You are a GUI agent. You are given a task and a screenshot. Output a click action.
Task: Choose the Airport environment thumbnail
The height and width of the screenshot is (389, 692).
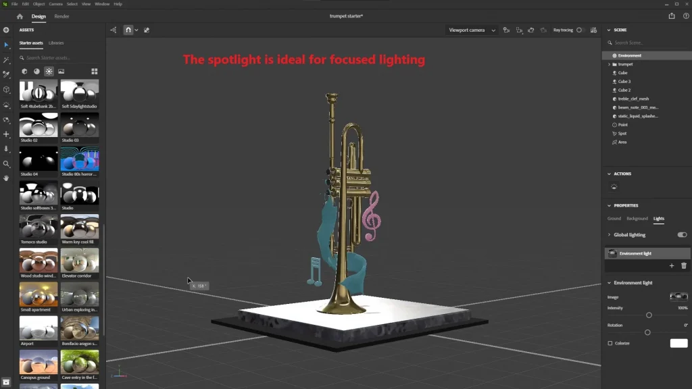click(x=39, y=328)
